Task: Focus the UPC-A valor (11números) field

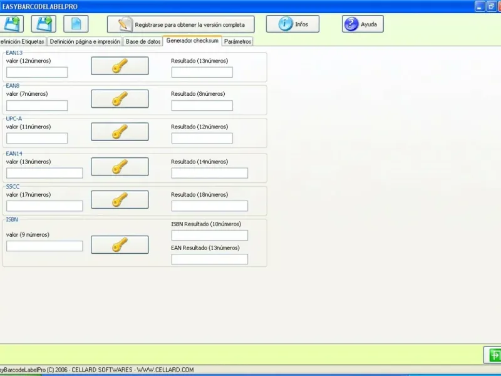Action: coord(37,138)
